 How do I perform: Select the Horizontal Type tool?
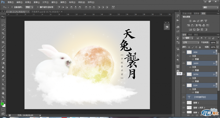[x=3, y=80]
